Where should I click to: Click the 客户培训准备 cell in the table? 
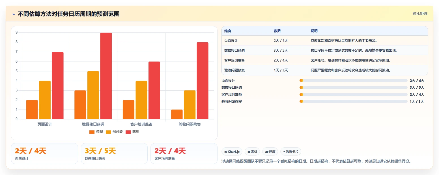pyautogui.click(x=234, y=60)
